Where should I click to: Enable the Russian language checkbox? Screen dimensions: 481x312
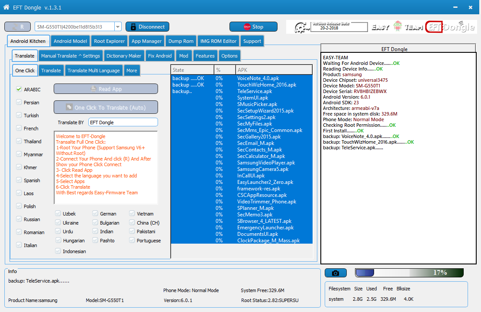click(x=19, y=219)
